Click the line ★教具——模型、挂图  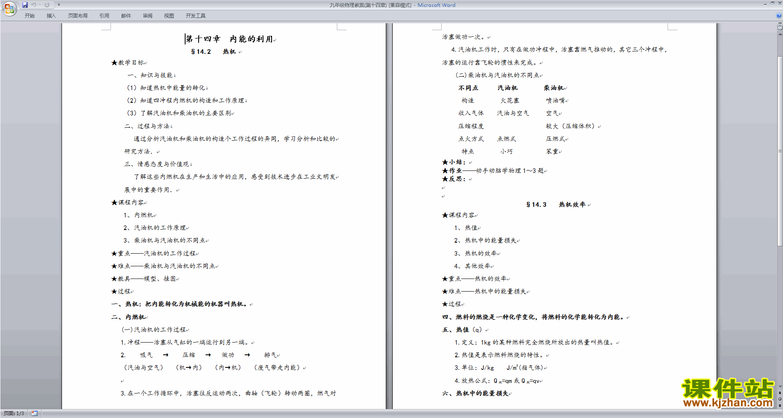[x=144, y=279]
